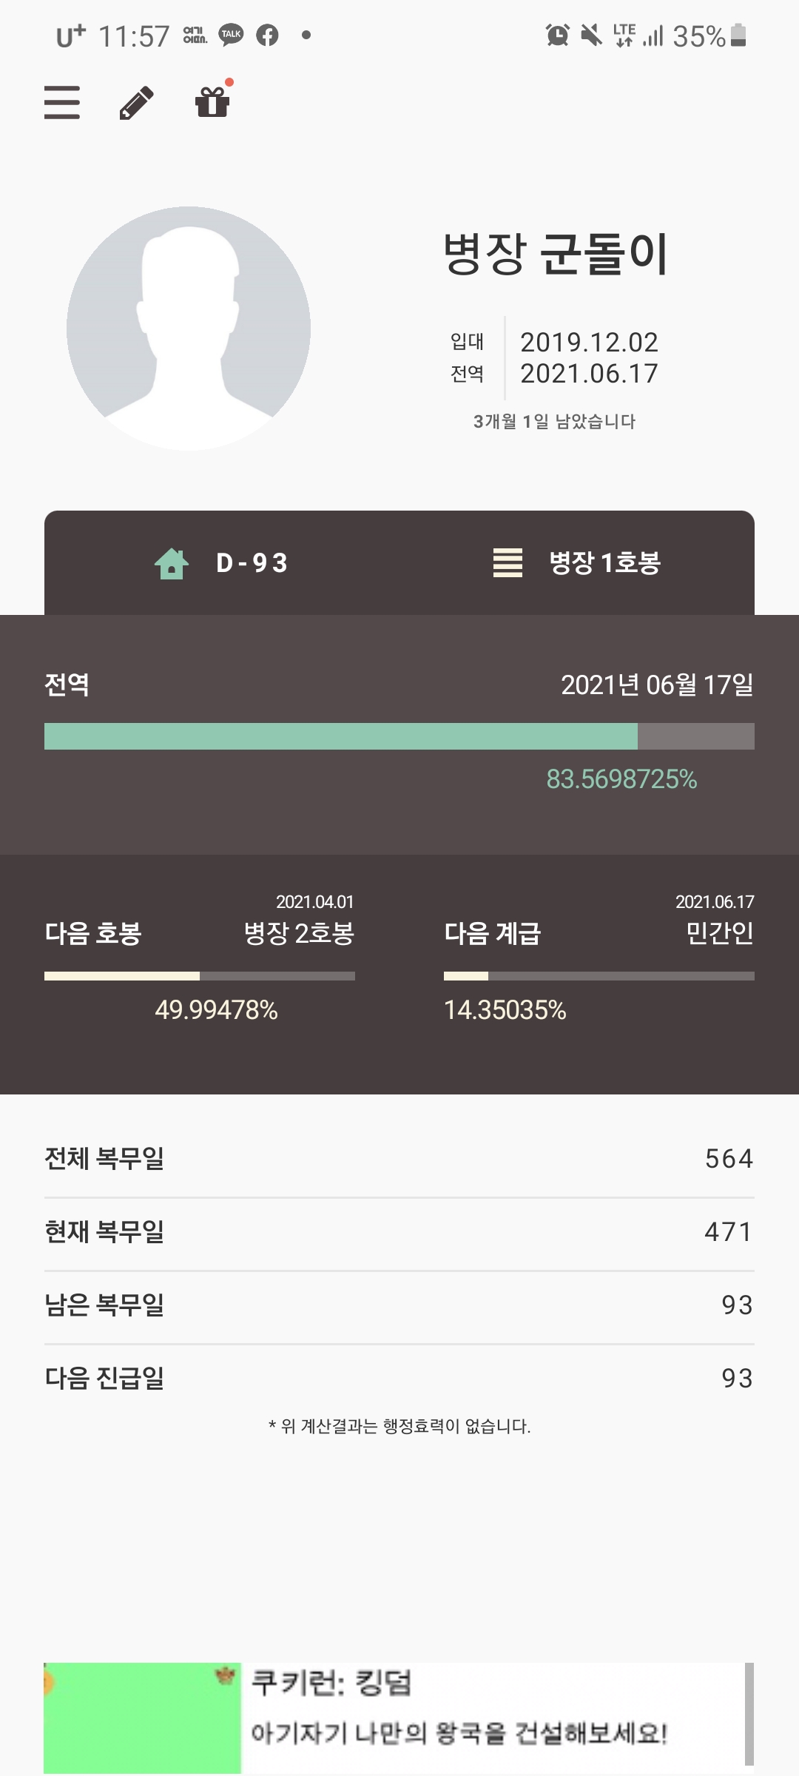Open the gift box icon
The image size is (799, 1776).
[212, 101]
